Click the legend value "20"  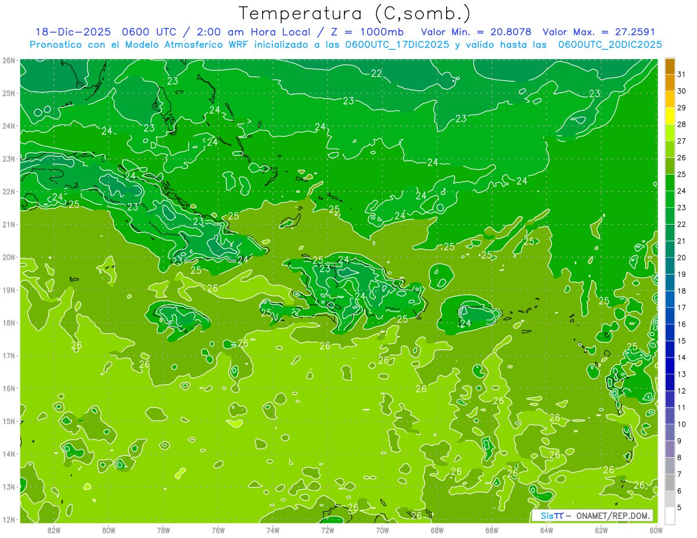pos(681,257)
